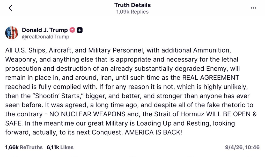Image resolution: width=265 pixels, height=157 pixels.
Task: Click the red verified checkmark badge
Action: 72,30
